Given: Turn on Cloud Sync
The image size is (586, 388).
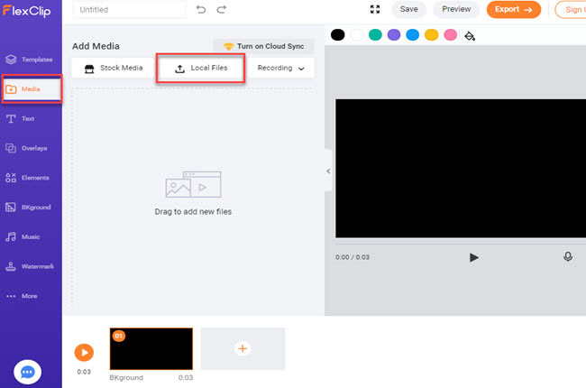Looking at the screenshot, I should tap(264, 46).
